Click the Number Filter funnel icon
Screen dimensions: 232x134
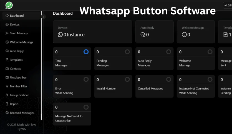coord(7,86)
